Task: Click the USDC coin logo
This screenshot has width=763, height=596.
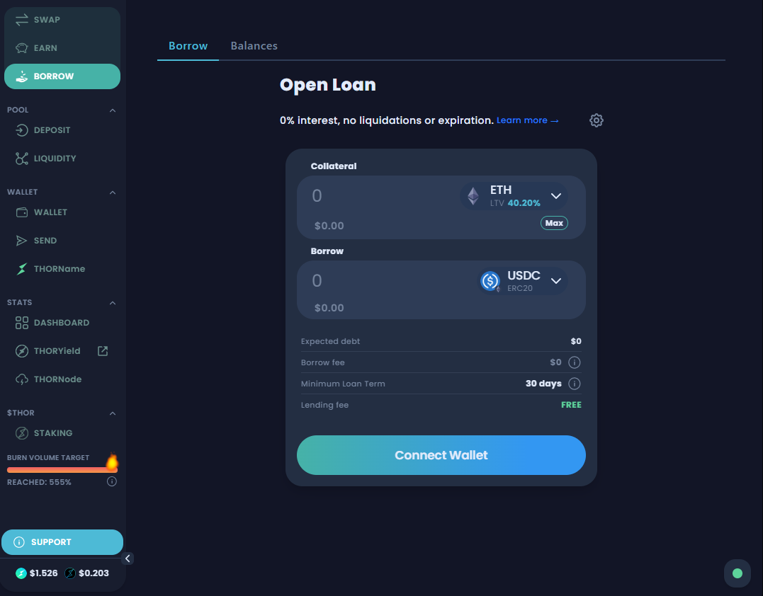Action: 490,281
